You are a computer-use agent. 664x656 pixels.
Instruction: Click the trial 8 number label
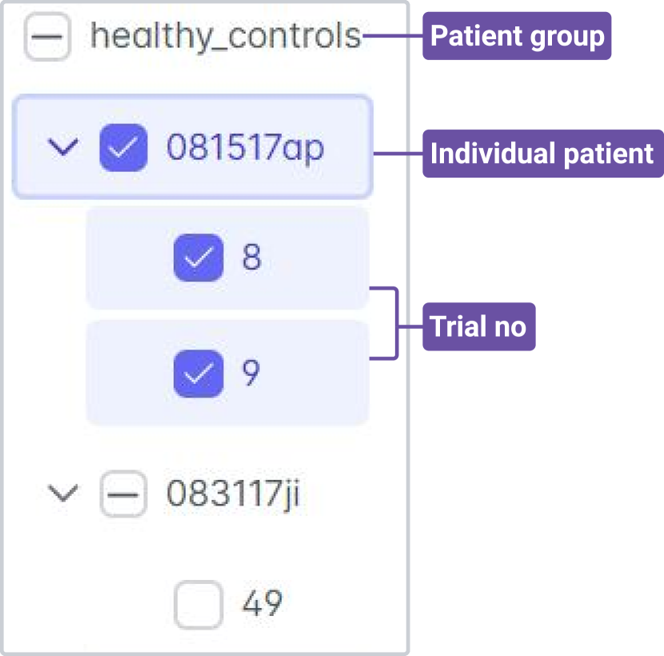pos(252,258)
